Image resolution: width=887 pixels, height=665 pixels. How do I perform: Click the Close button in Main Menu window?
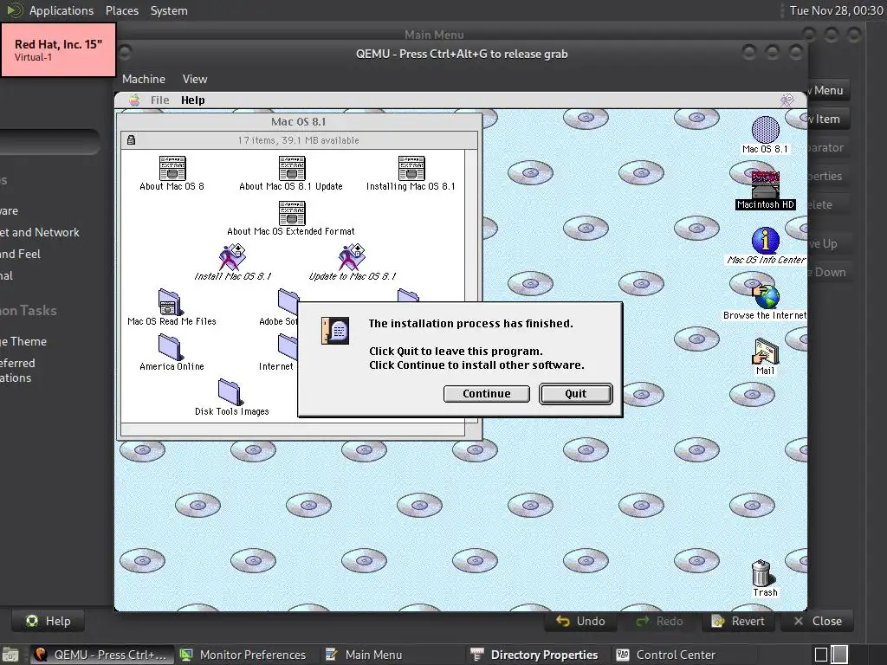(x=818, y=621)
